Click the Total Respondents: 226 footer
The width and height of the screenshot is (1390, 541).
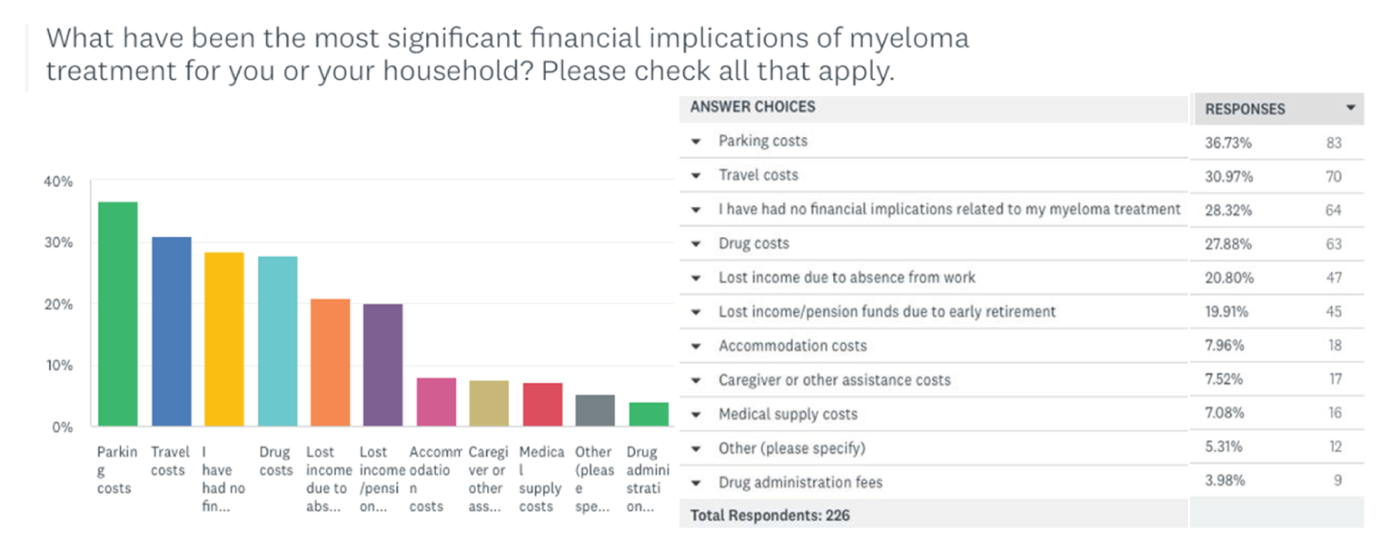tap(770, 516)
